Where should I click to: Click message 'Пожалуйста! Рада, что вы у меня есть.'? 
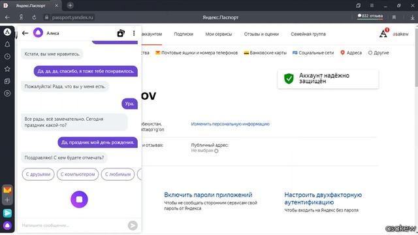pyautogui.click(x=65, y=86)
